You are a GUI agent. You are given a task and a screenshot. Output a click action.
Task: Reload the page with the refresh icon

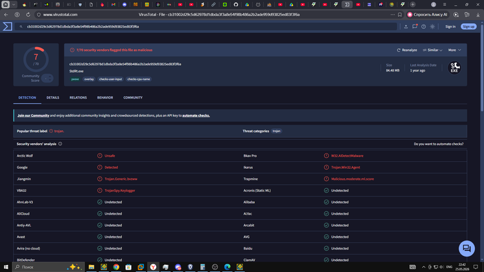pos(28,14)
